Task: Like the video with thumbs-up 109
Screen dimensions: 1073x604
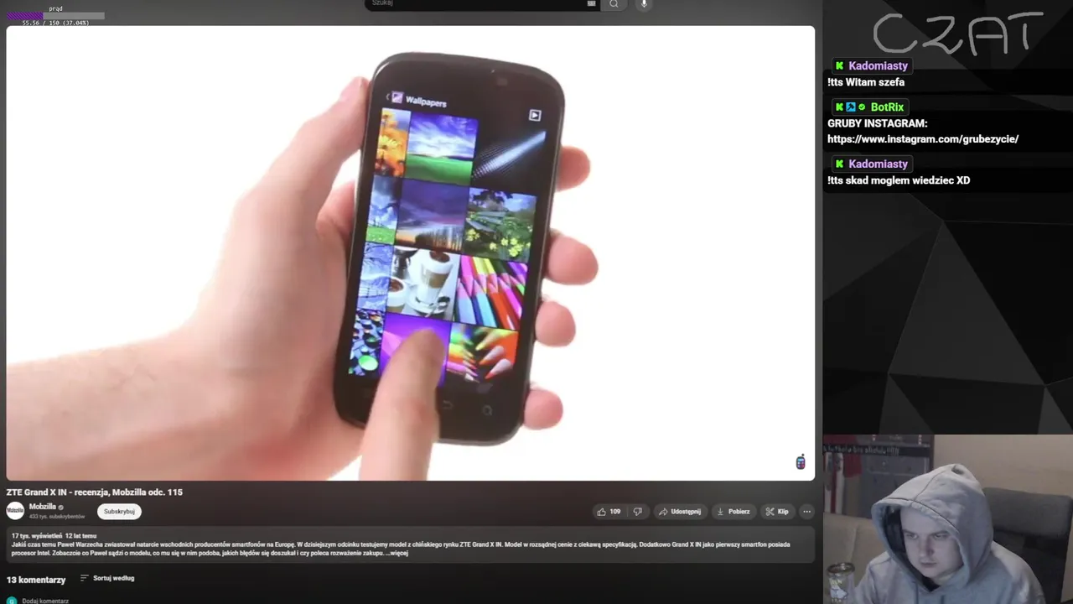Action: [609, 512]
